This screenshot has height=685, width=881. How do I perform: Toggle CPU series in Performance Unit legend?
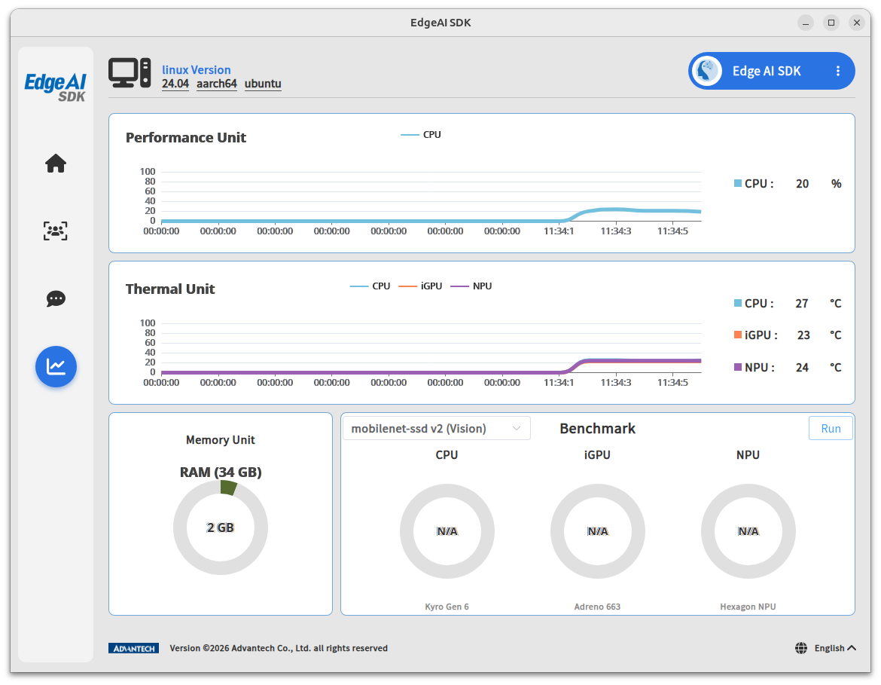421,135
